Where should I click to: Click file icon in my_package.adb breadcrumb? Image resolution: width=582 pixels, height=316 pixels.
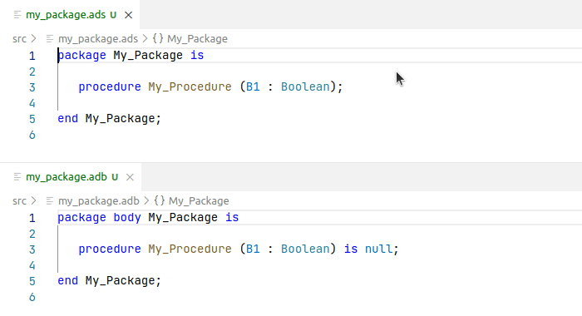pos(50,201)
